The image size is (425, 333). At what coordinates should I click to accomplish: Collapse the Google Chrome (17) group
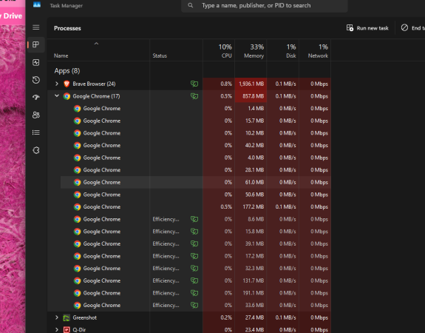click(x=57, y=95)
